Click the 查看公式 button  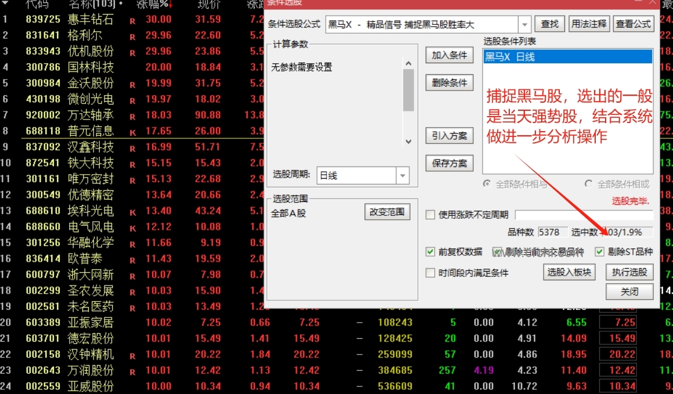click(634, 24)
